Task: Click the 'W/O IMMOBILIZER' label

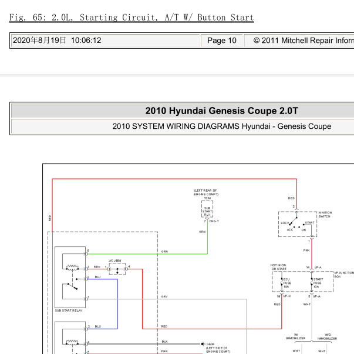Action: point(327,336)
